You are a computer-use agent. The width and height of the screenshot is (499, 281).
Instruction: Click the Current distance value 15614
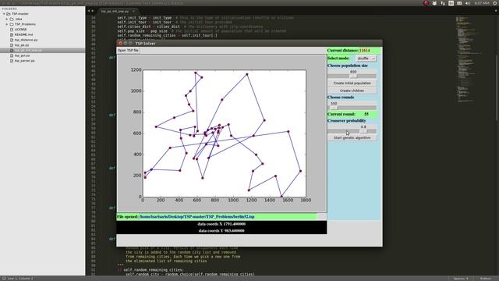364,50
